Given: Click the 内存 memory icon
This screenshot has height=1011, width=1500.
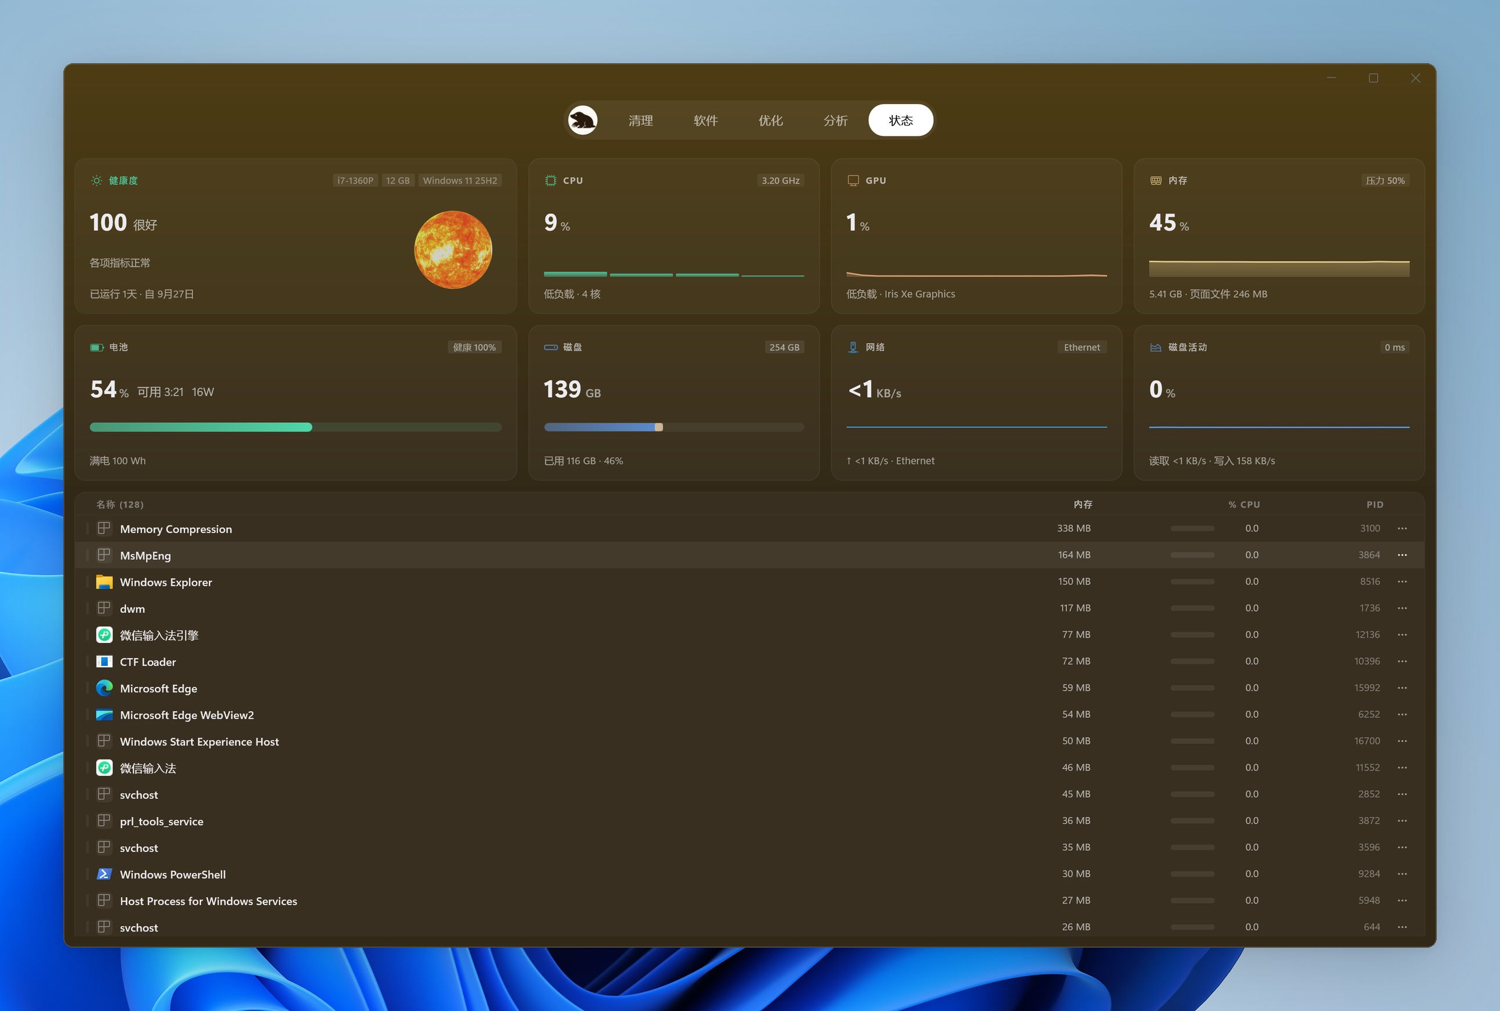Looking at the screenshot, I should pos(1156,181).
